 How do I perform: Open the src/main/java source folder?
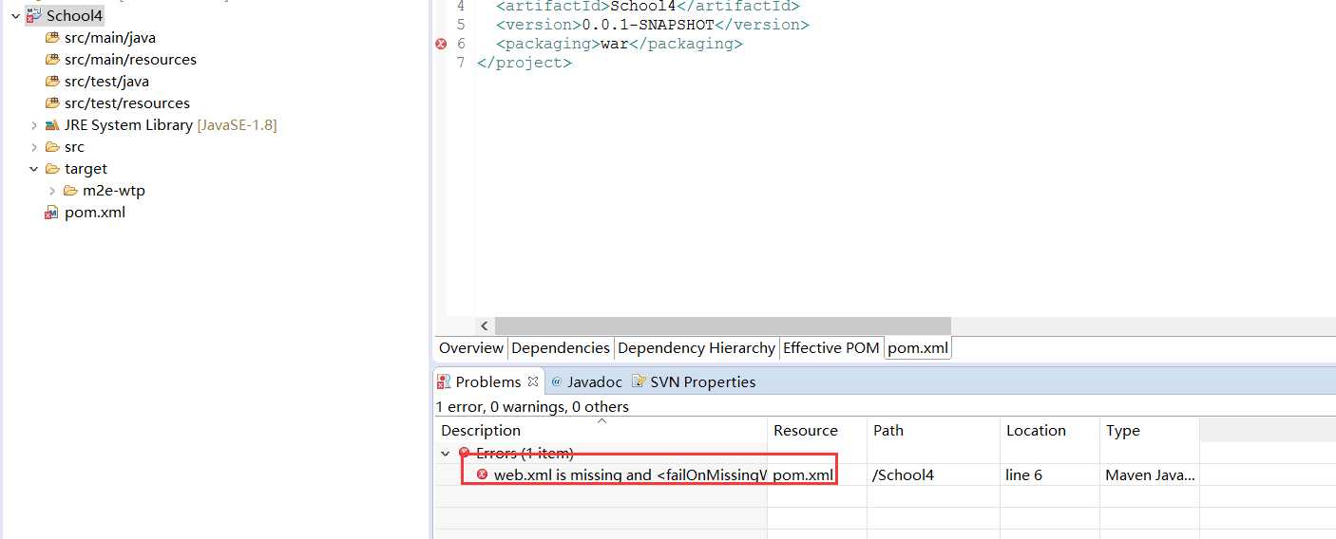[x=109, y=38]
